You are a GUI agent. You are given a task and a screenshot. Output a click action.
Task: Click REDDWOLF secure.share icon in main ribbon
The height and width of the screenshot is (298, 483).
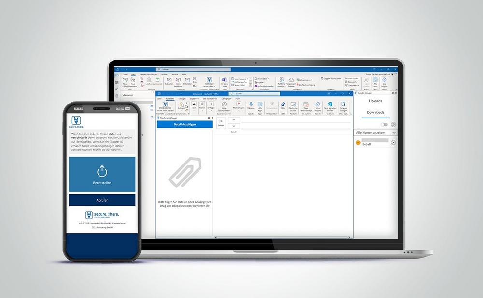pyautogui.click(x=209, y=80)
